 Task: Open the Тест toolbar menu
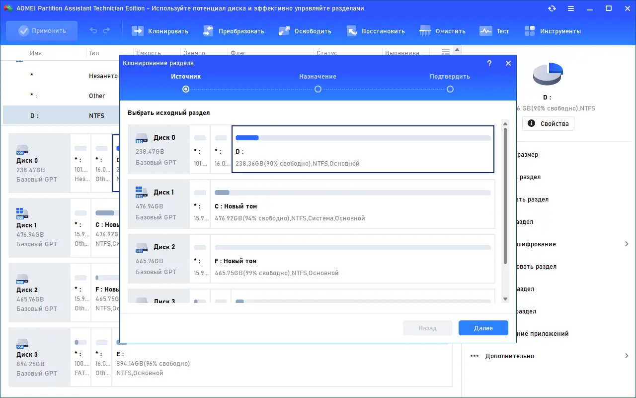coord(494,31)
